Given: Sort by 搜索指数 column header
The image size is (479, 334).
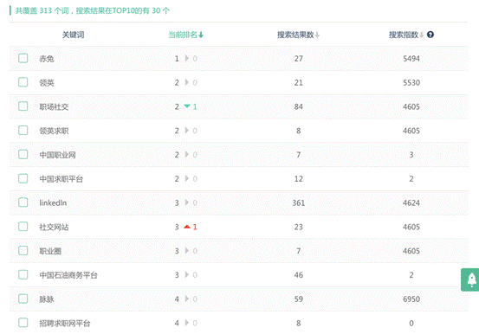Looking at the screenshot, I should pyautogui.click(x=404, y=35).
